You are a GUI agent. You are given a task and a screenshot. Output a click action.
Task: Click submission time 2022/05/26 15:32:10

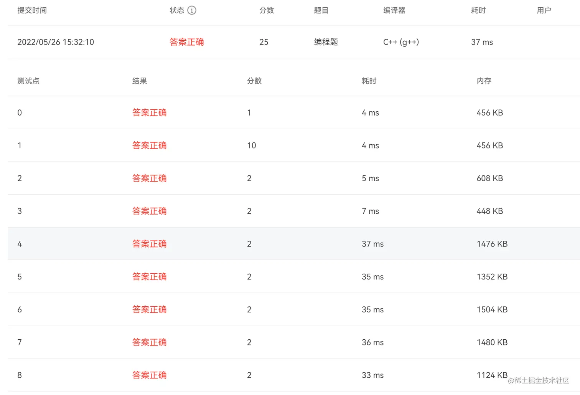[x=56, y=42]
